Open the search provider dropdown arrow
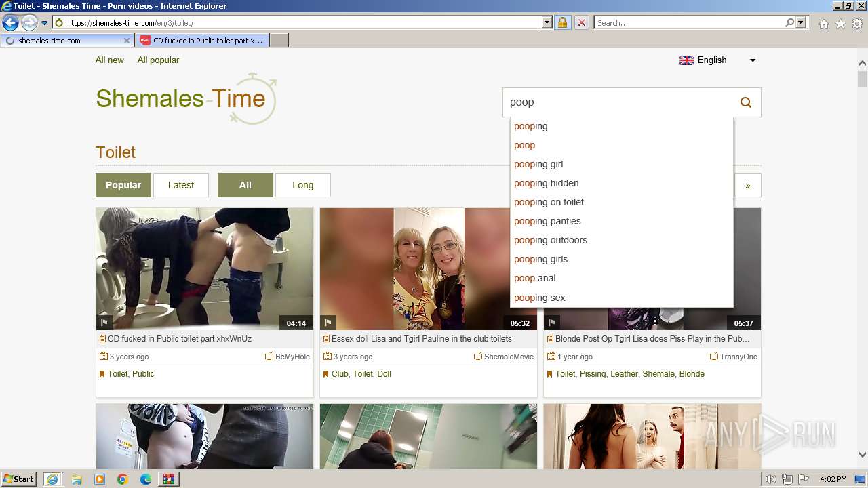Image resolution: width=868 pixels, height=488 pixels. [801, 23]
